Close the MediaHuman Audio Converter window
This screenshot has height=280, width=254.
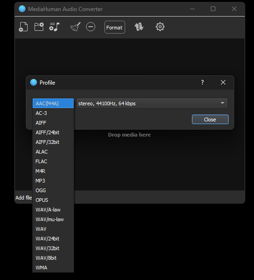[234, 9]
